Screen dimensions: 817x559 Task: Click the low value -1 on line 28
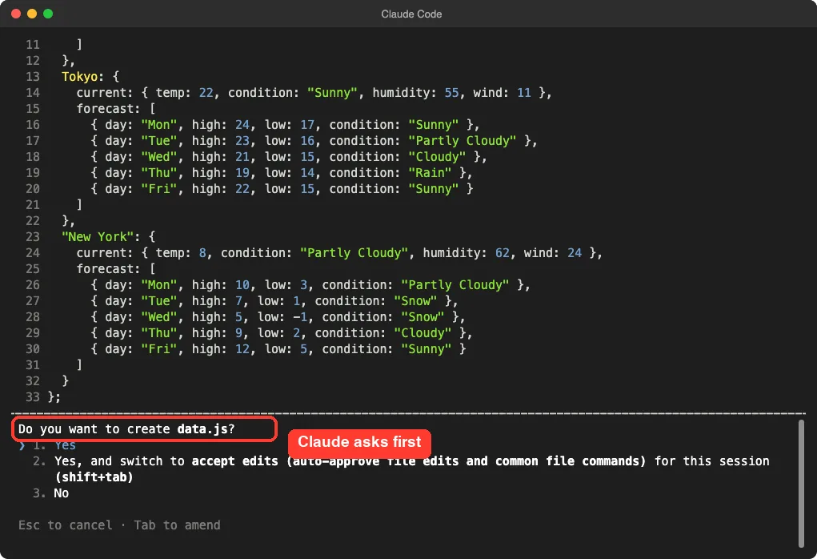(299, 317)
